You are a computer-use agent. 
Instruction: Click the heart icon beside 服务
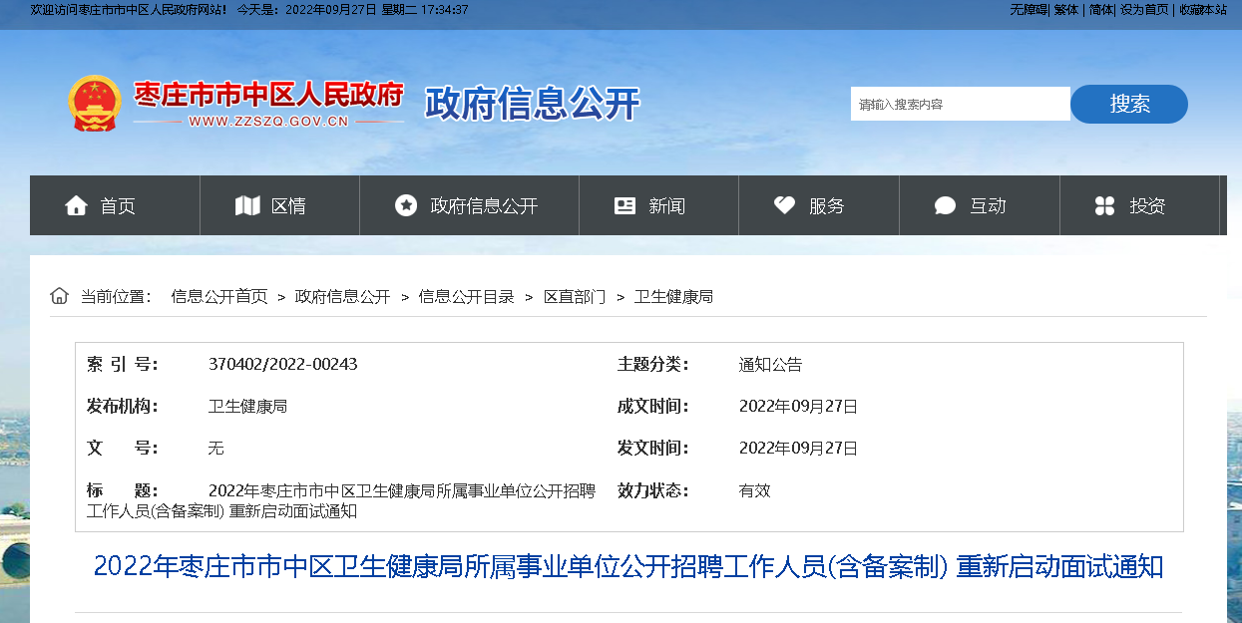785,205
